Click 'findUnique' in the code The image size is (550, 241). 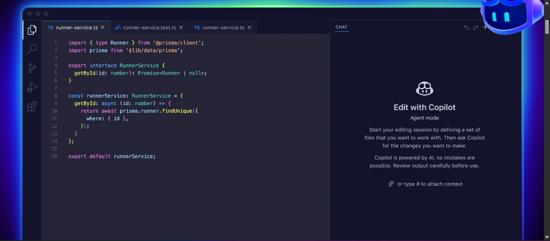(x=177, y=111)
